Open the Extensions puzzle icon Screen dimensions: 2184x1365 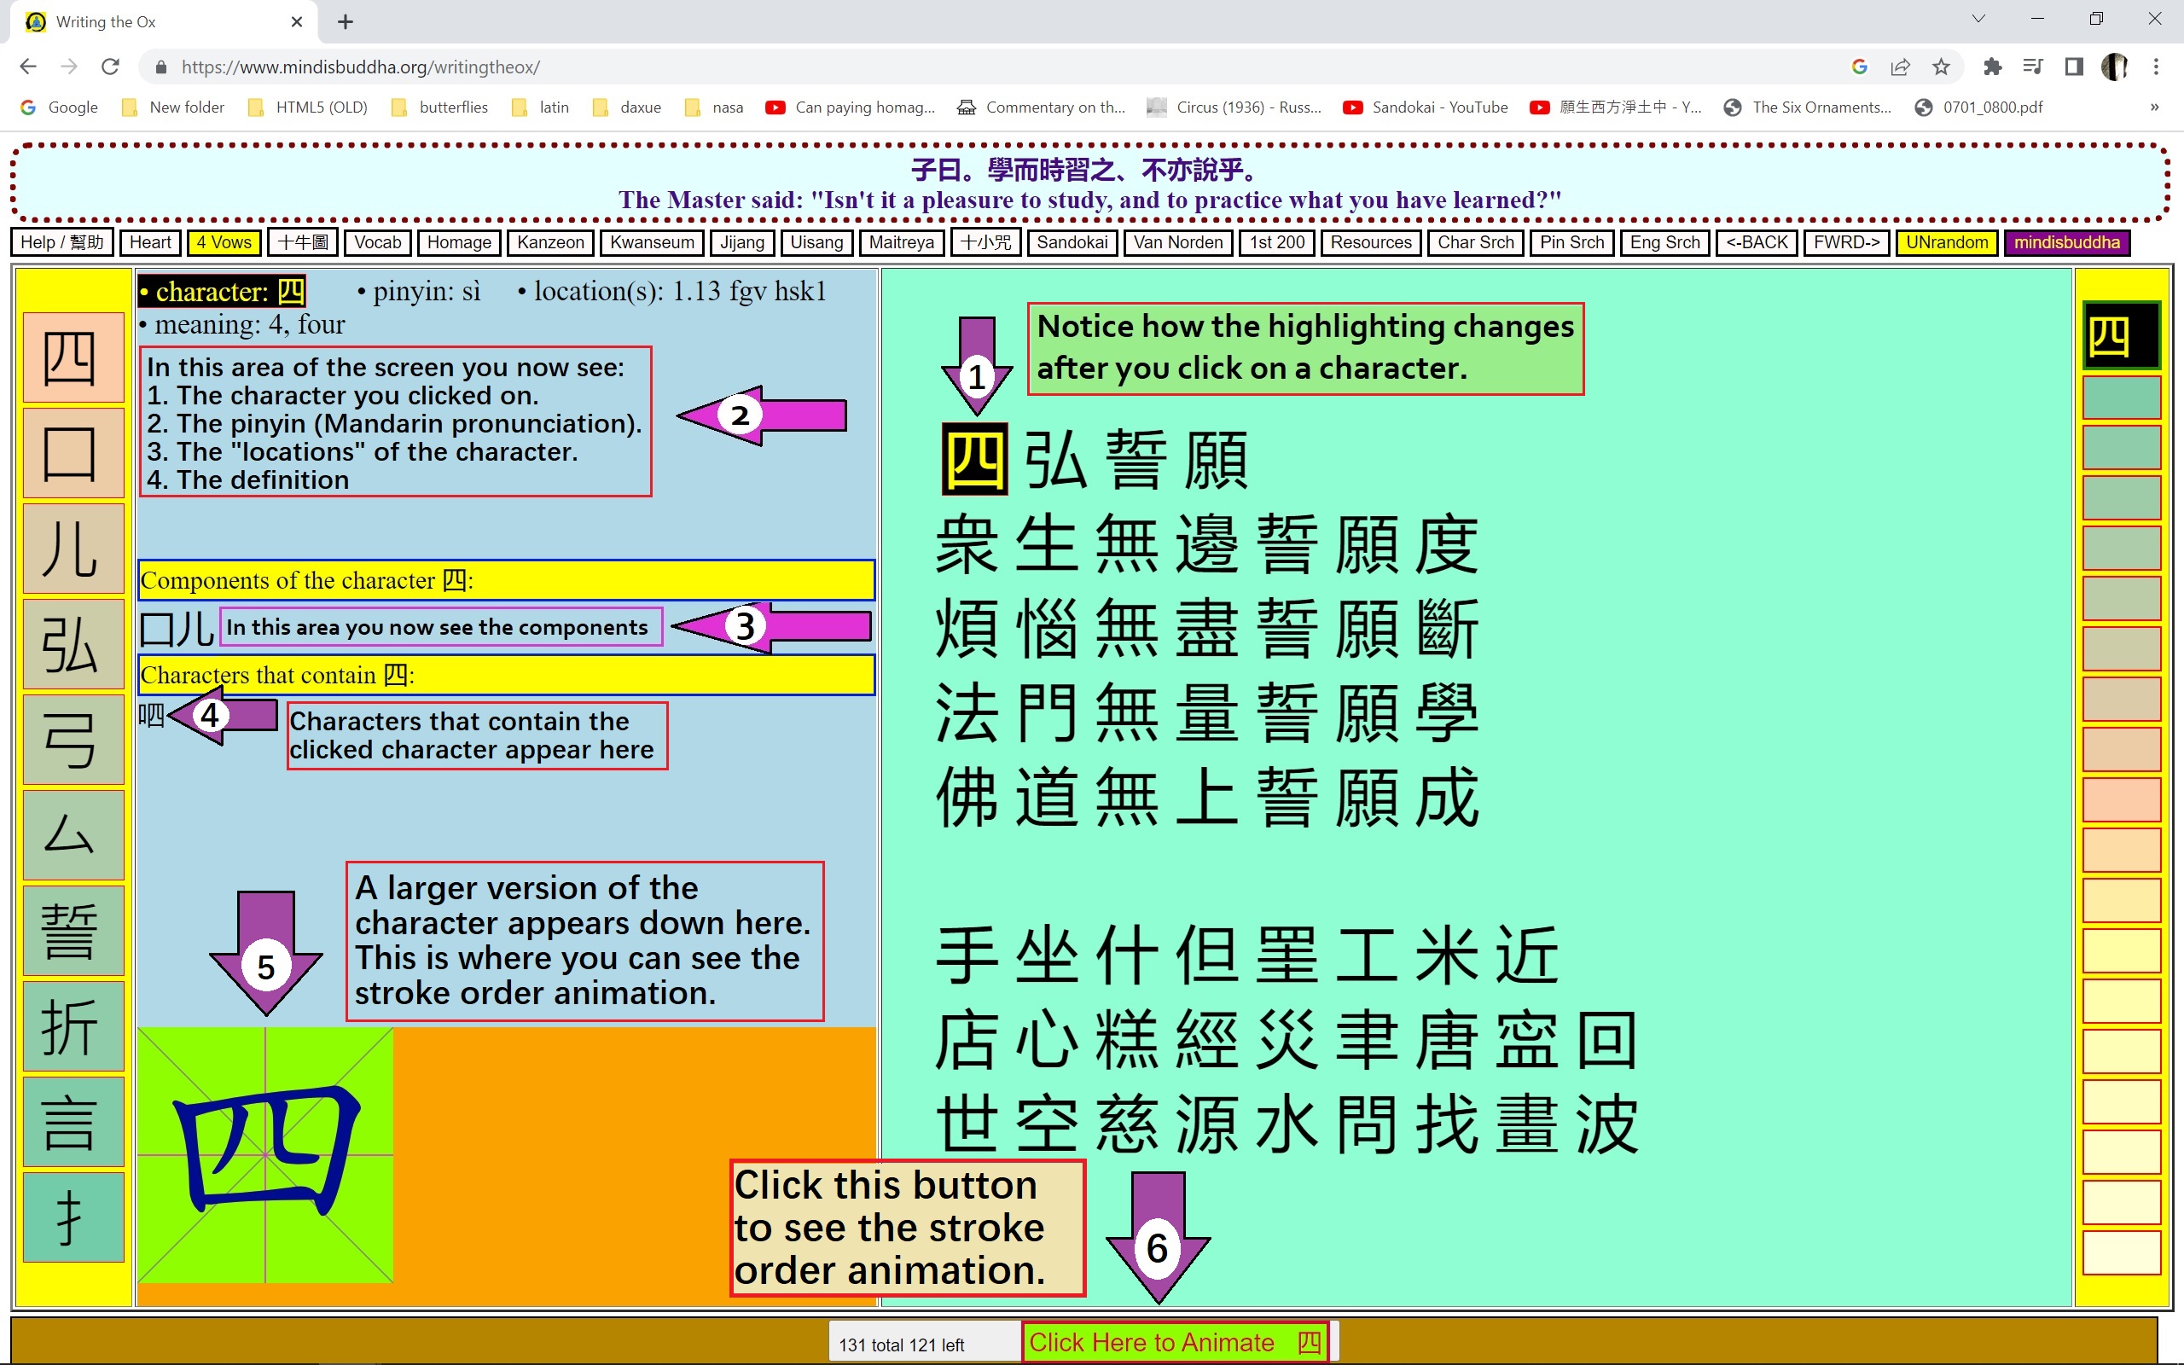[1992, 67]
